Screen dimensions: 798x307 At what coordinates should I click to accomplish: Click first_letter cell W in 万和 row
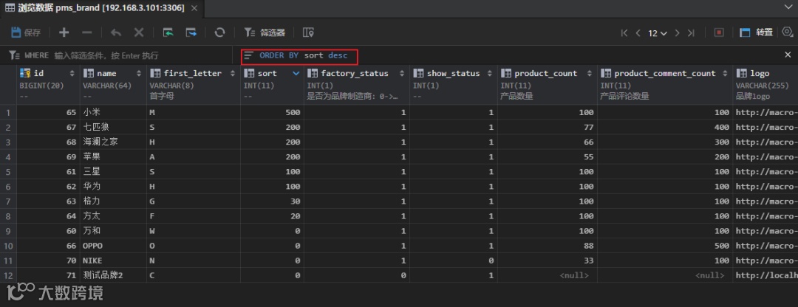[194, 231]
